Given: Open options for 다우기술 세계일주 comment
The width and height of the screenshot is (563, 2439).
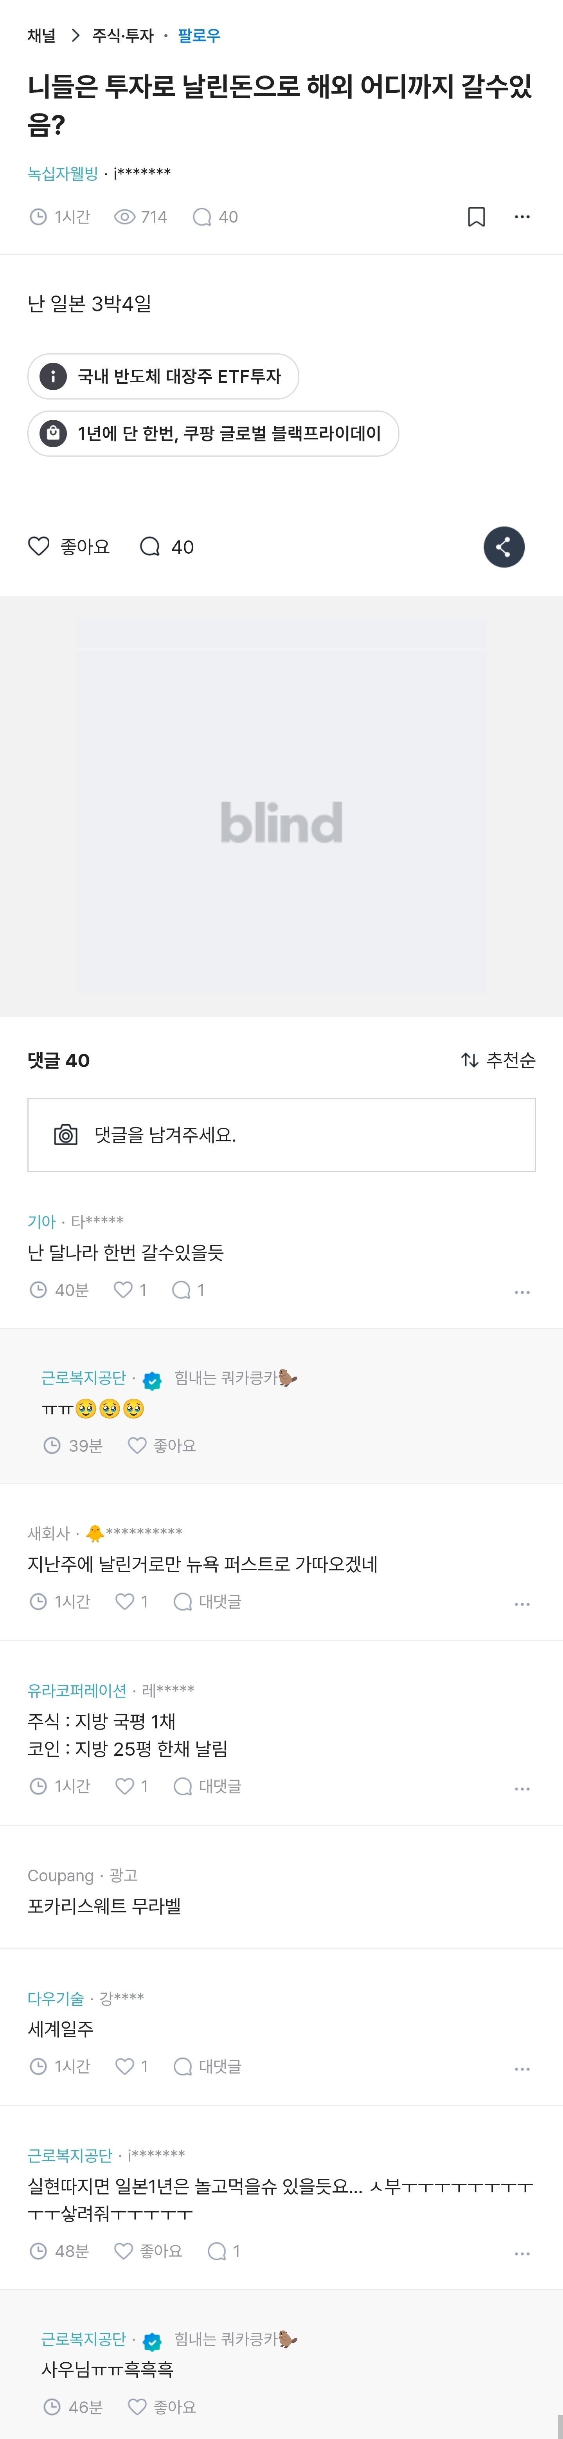Looking at the screenshot, I should point(522,2069).
